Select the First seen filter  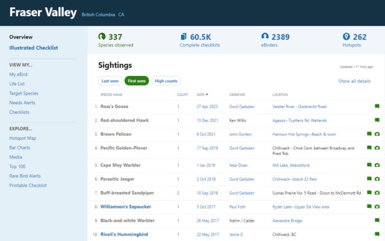137,81
